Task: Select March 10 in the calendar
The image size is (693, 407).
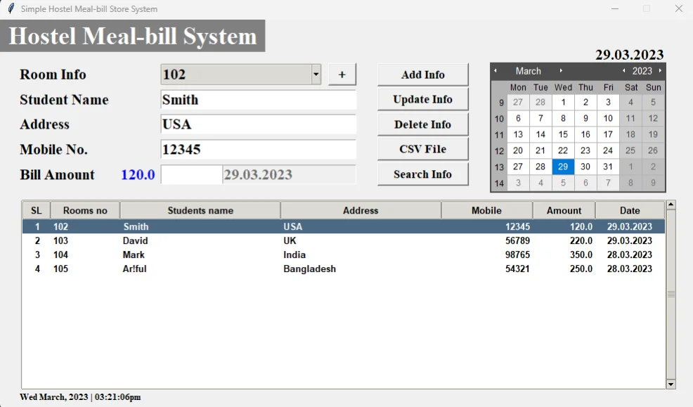Action: pyautogui.click(x=608, y=118)
